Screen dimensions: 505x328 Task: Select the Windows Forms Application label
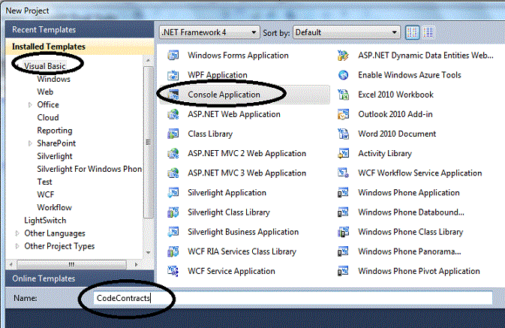click(238, 56)
